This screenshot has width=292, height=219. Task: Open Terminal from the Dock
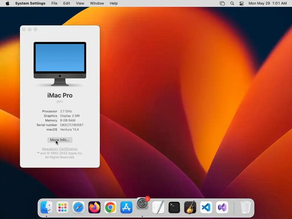(x=174, y=207)
